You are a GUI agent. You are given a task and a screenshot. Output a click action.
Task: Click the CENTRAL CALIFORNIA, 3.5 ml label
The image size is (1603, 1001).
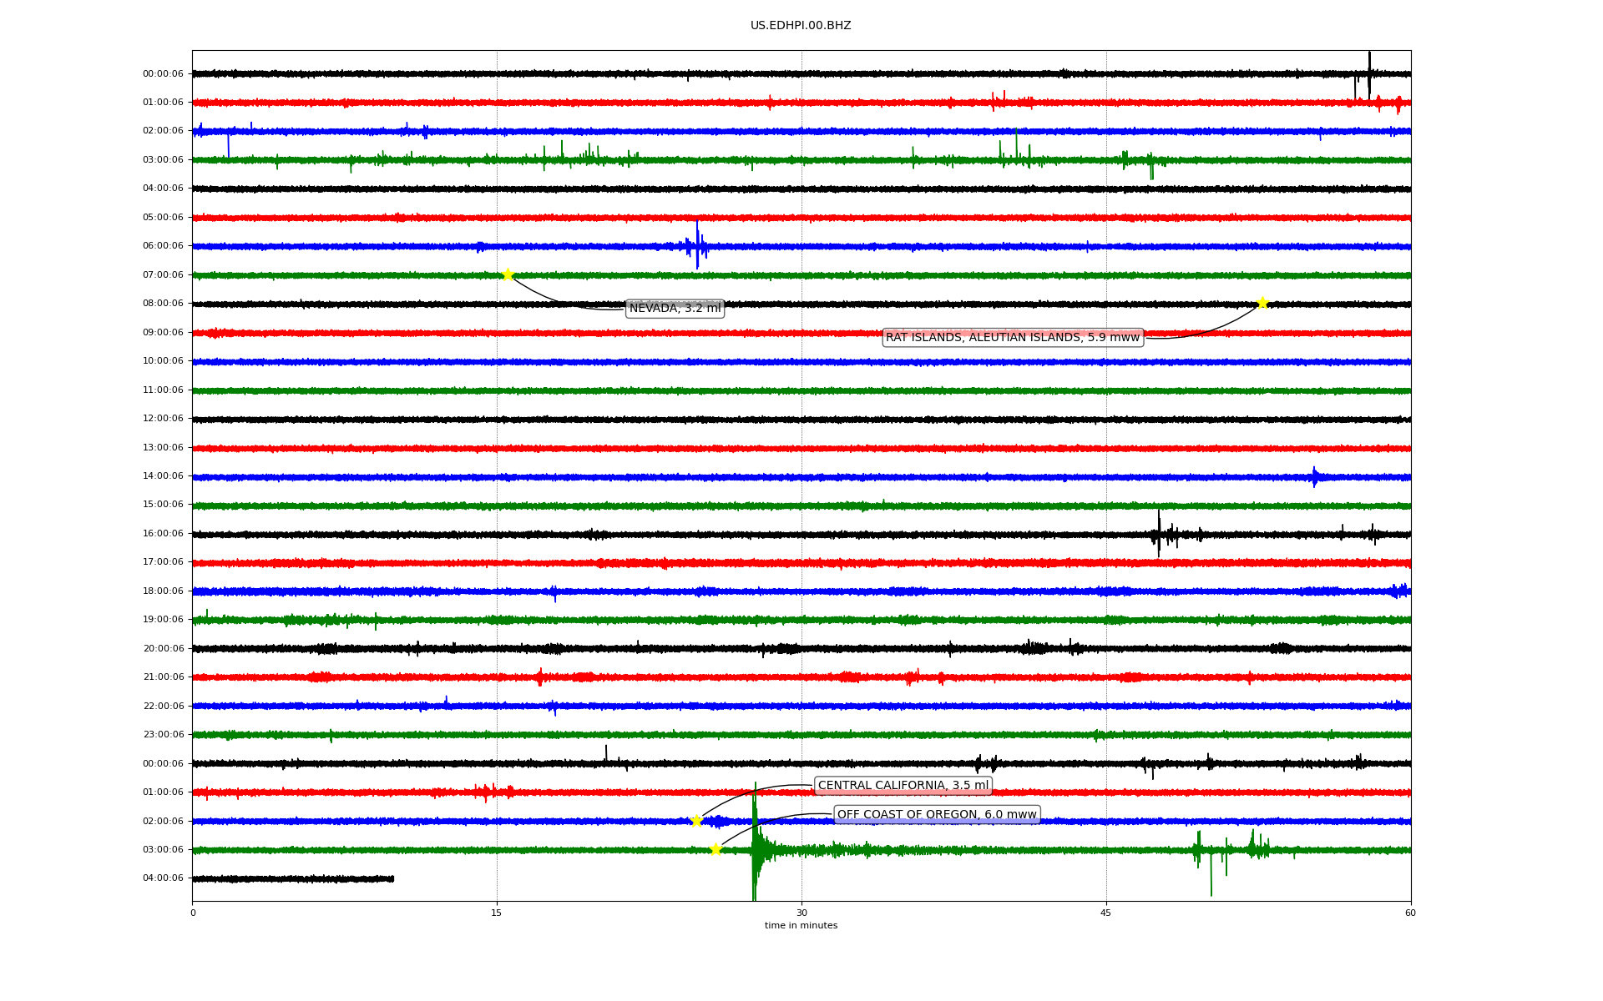(903, 785)
